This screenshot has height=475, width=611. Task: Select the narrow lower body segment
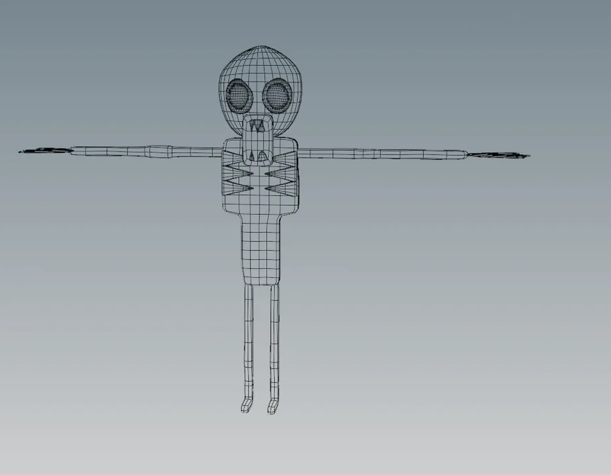point(261,249)
